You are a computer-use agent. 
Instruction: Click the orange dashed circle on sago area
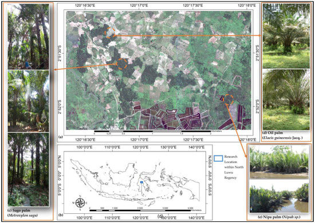(122, 64)
